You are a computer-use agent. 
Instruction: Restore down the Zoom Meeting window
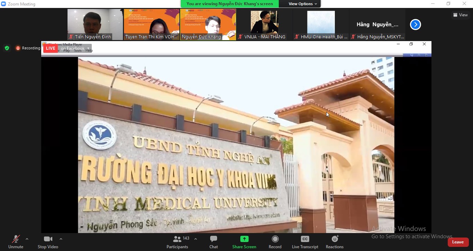click(449, 4)
